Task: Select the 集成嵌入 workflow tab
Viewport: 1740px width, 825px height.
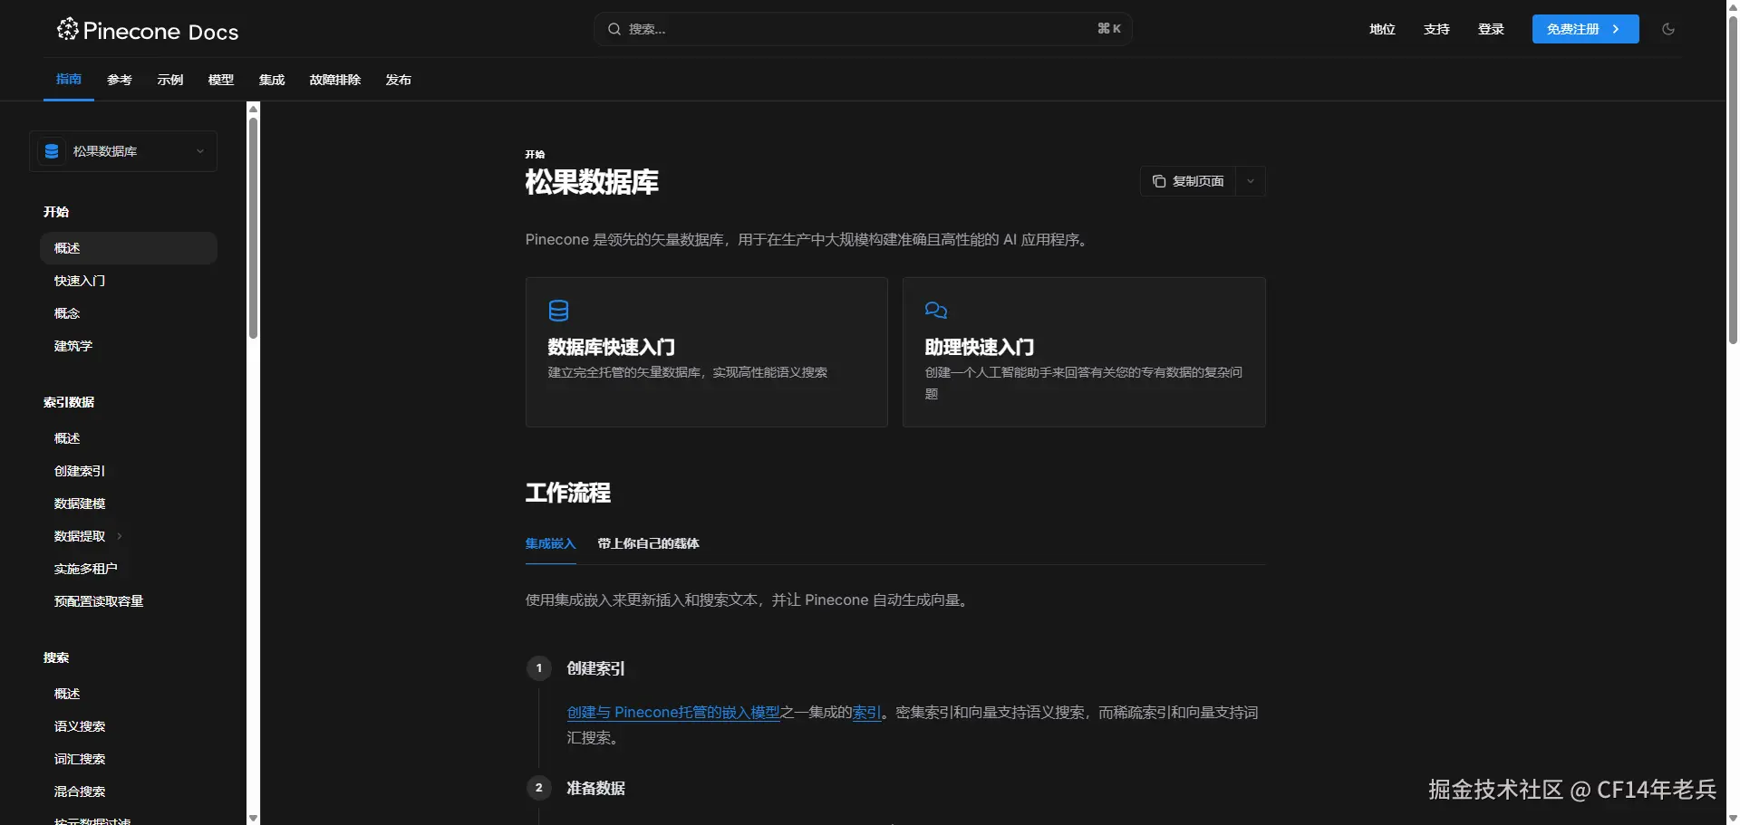Action: [551, 543]
